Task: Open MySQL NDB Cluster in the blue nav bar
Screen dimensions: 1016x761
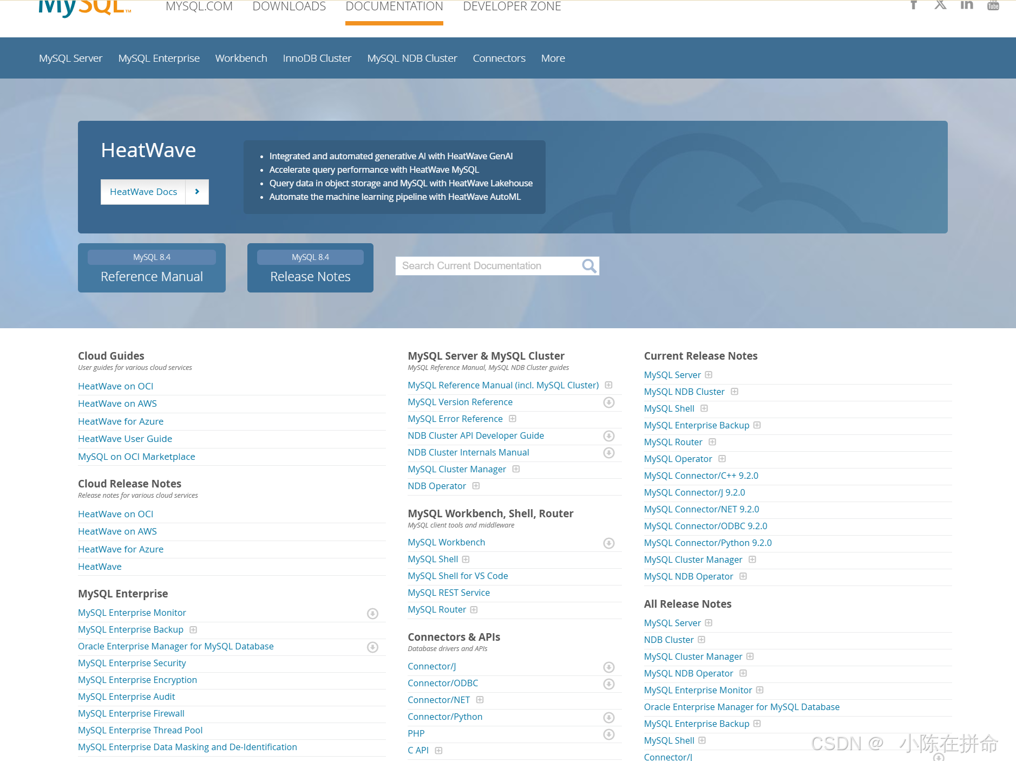Action: pyautogui.click(x=412, y=58)
